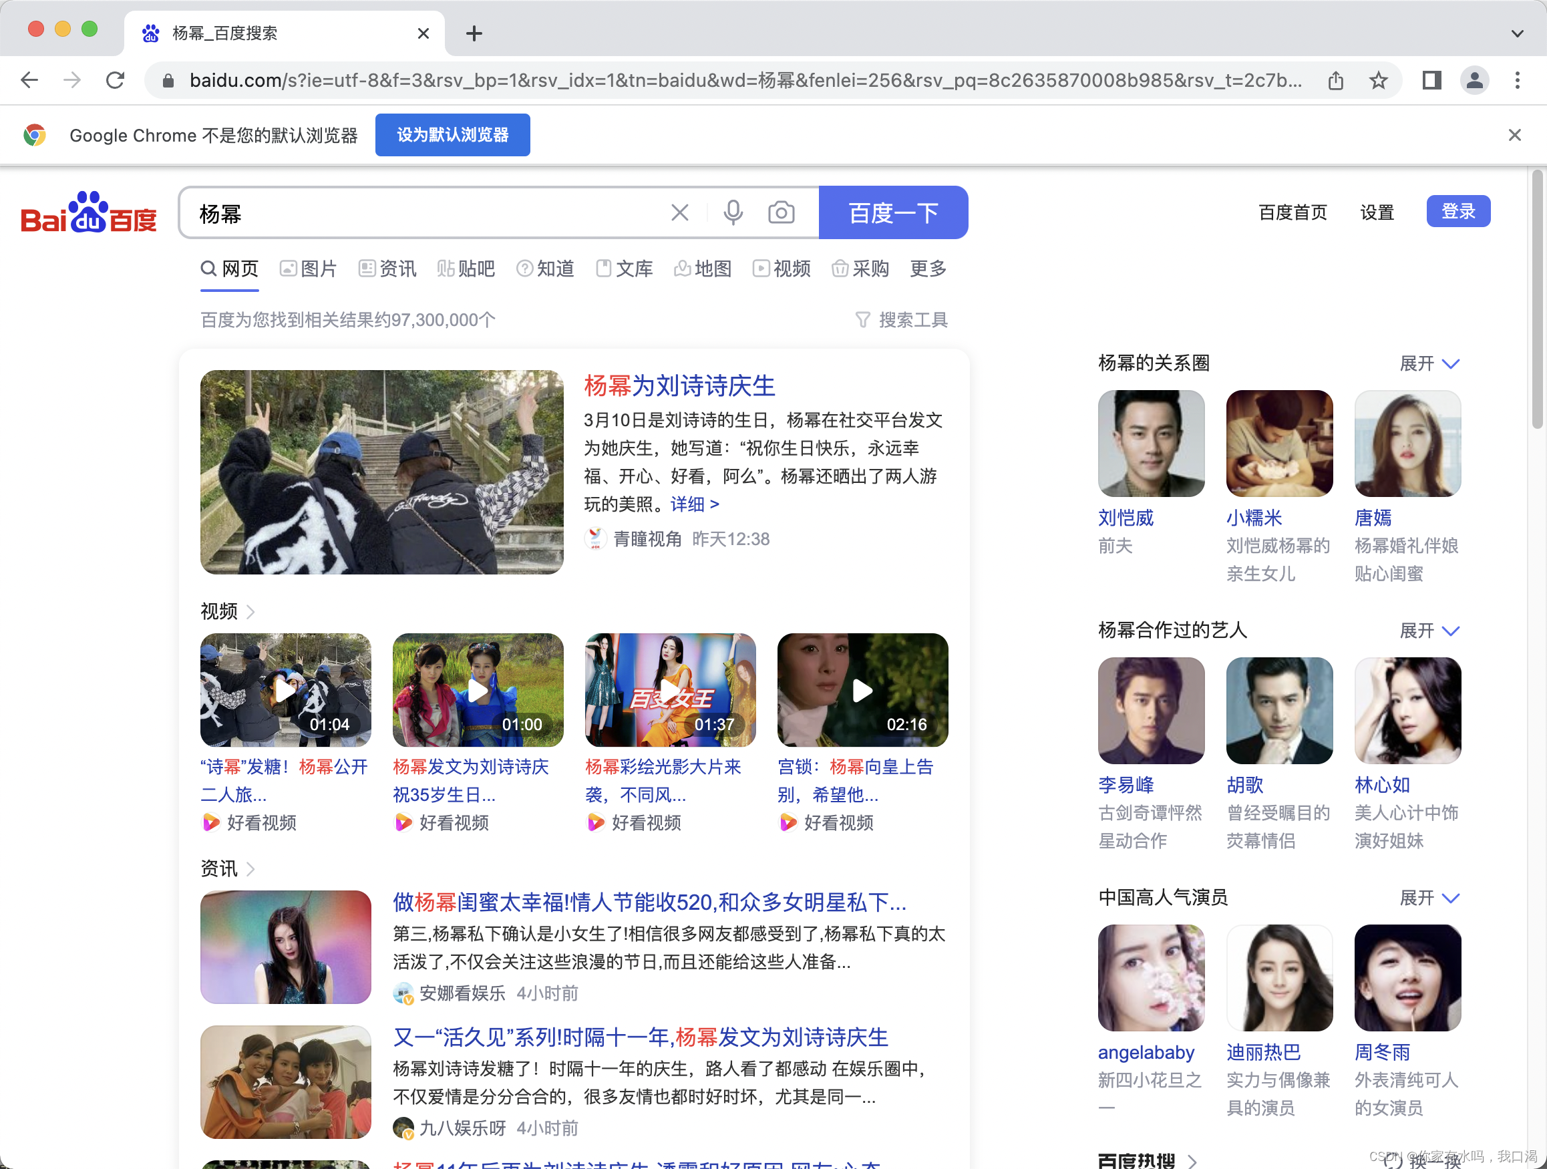Expand 杨幂的关系圈 section
Screen dimensions: 1547x1169
[x=1429, y=364]
